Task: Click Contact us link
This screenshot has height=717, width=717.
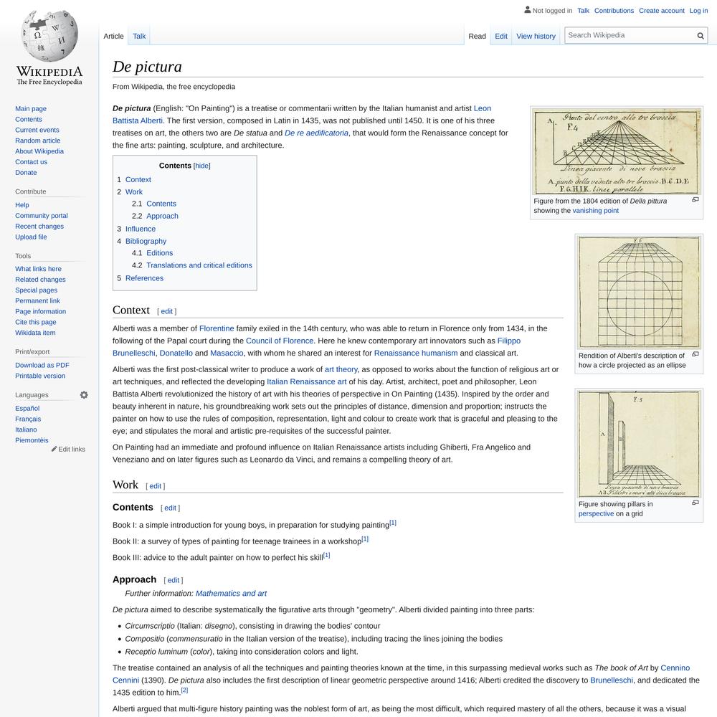Action: coord(31,162)
